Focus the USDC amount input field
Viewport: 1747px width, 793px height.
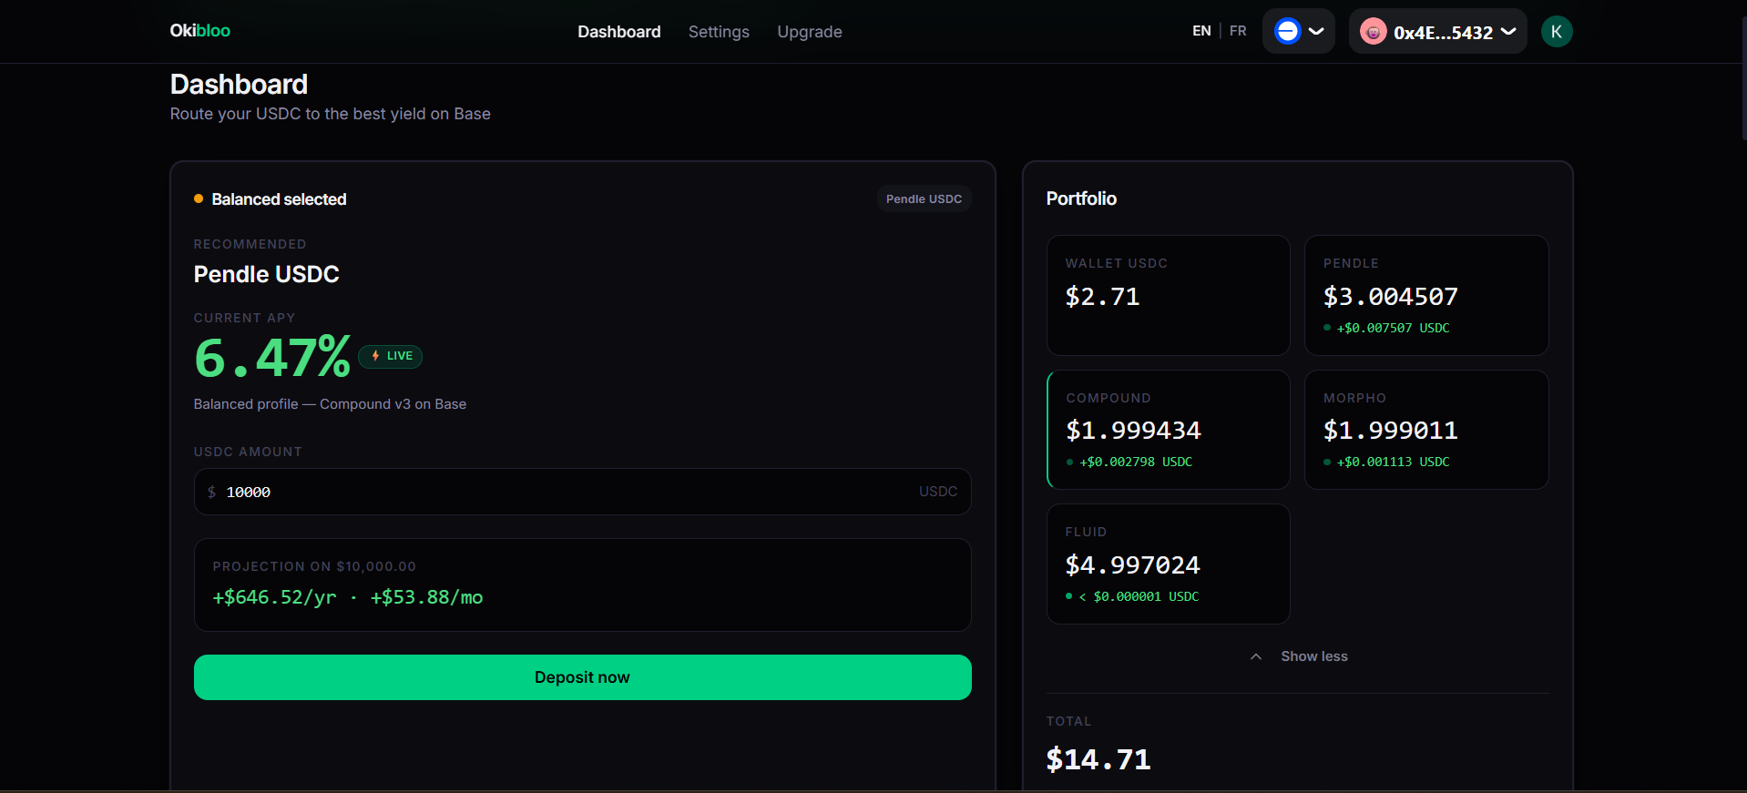582,492
